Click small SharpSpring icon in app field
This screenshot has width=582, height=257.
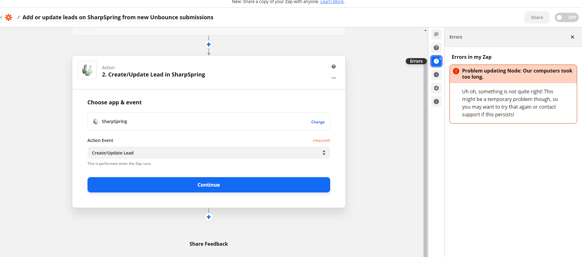(x=96, y=121)
